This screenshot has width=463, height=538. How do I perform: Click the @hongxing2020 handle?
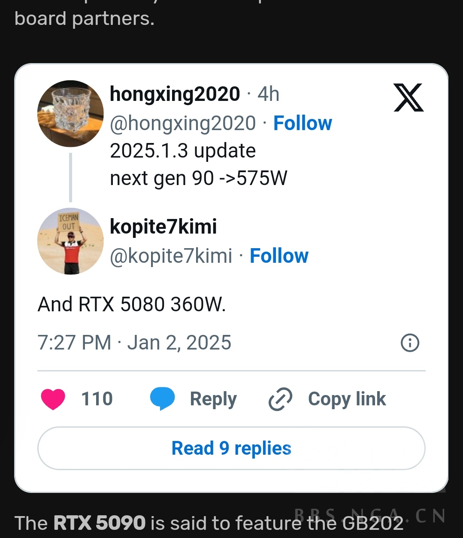click(x=183, y=123)
